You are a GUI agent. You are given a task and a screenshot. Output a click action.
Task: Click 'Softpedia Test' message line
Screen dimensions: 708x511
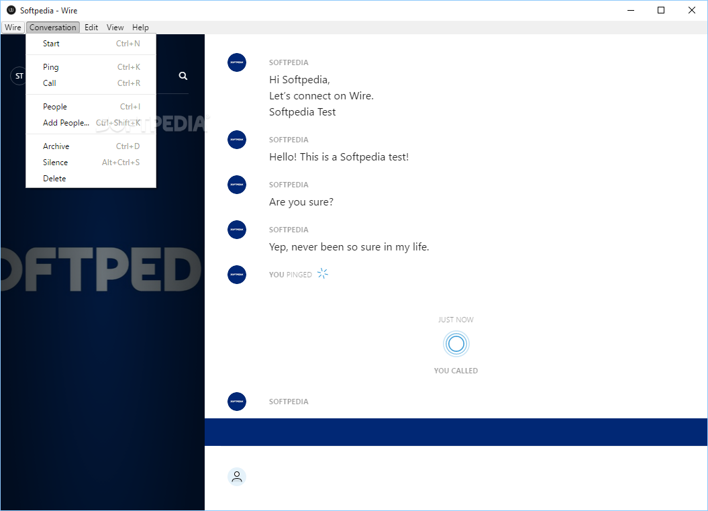[303, 112]
